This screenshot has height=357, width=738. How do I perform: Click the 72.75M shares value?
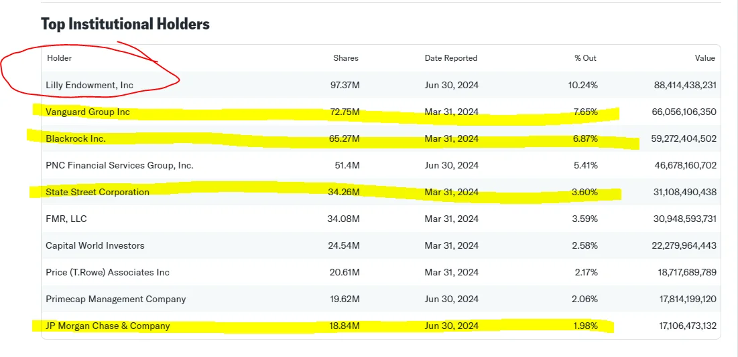coord(345,112)
